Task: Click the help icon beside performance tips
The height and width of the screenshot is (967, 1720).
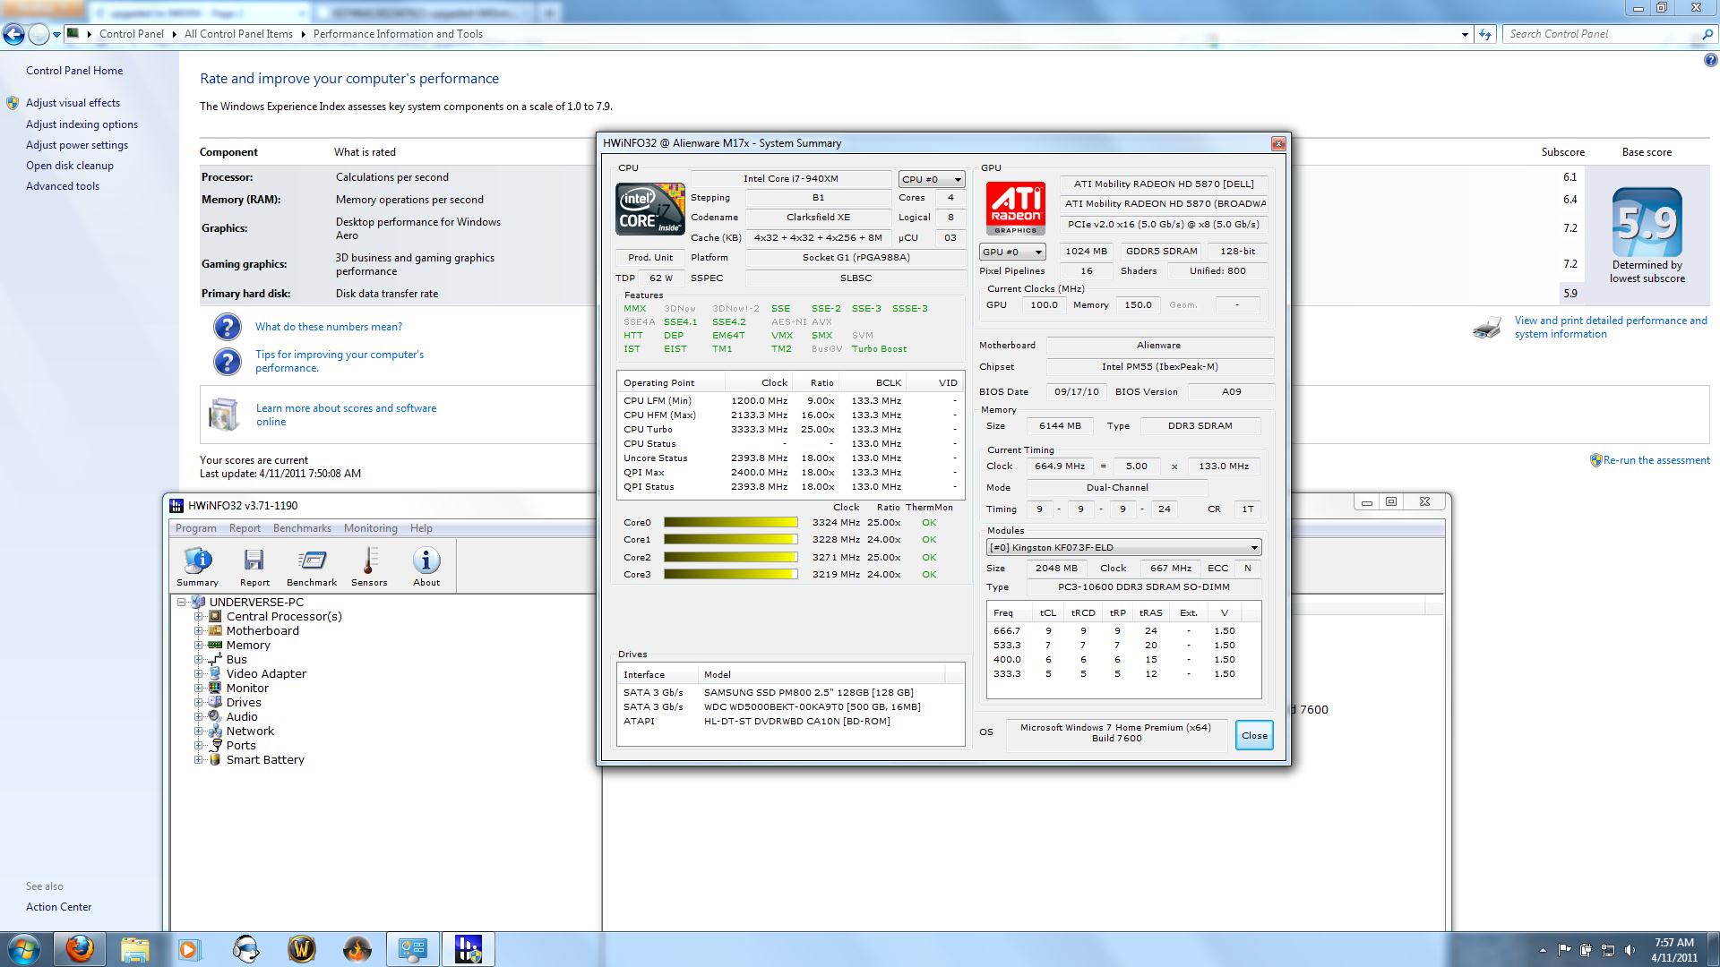Action: click(x=228, y=361)
